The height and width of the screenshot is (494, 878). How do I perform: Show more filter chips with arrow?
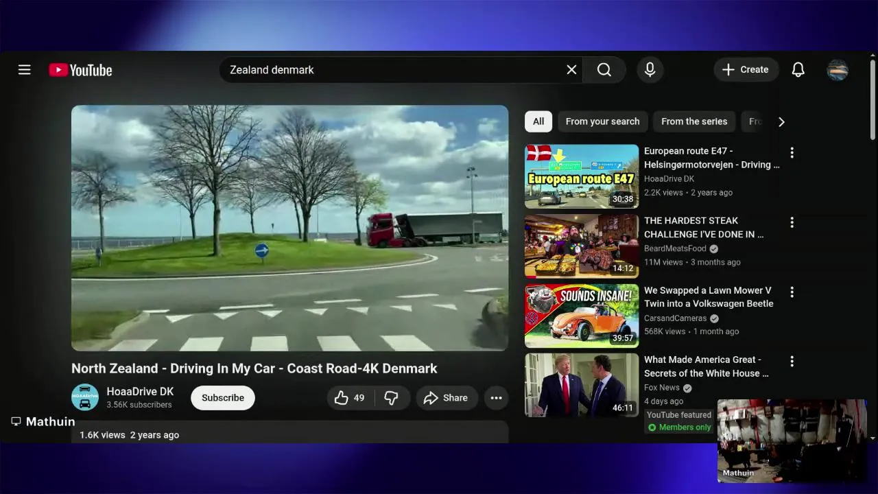(781, 121)
